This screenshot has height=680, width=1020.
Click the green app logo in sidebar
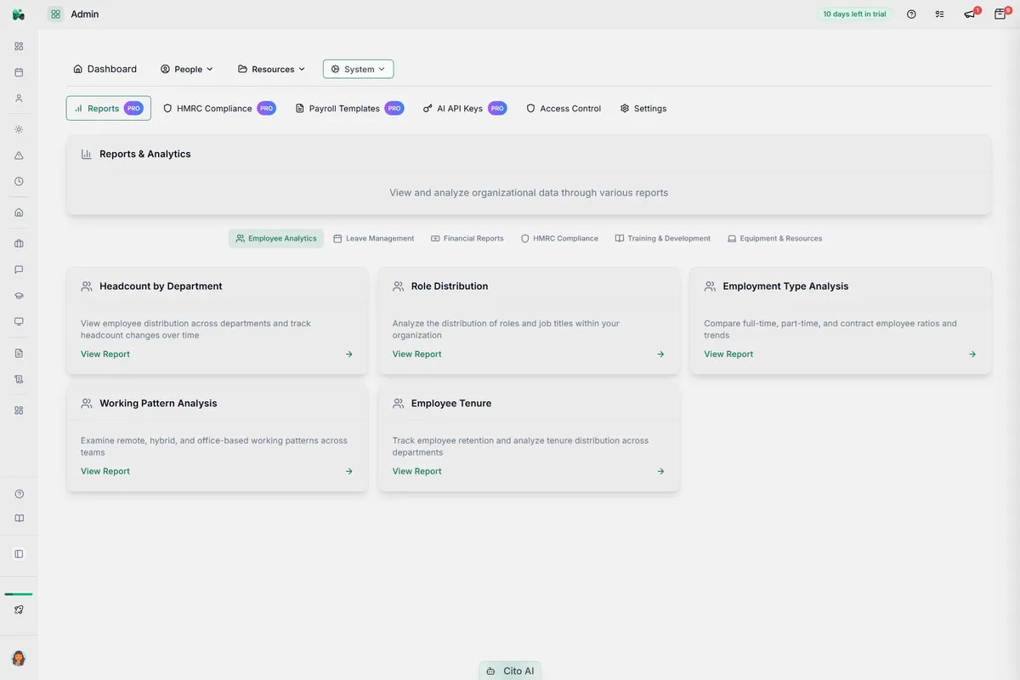pyautogui.click(x=19, y=14)
